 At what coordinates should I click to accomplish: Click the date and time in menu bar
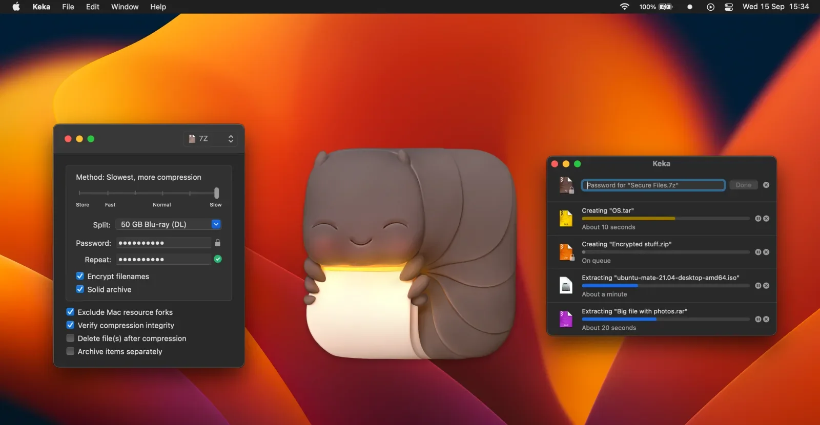pos(776,7)
